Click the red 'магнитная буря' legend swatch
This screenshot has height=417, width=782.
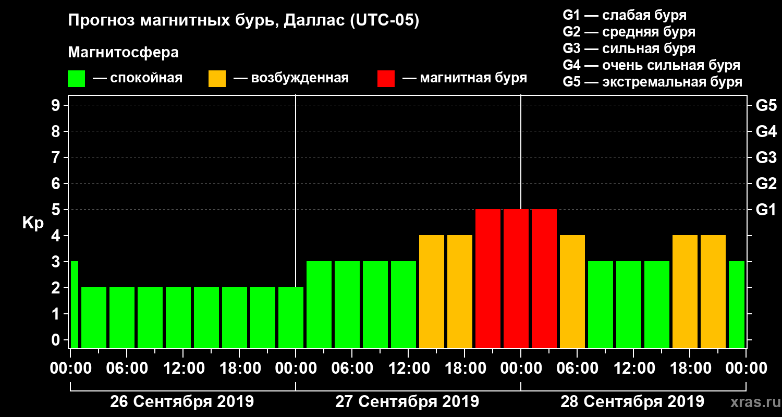(386, 78)
